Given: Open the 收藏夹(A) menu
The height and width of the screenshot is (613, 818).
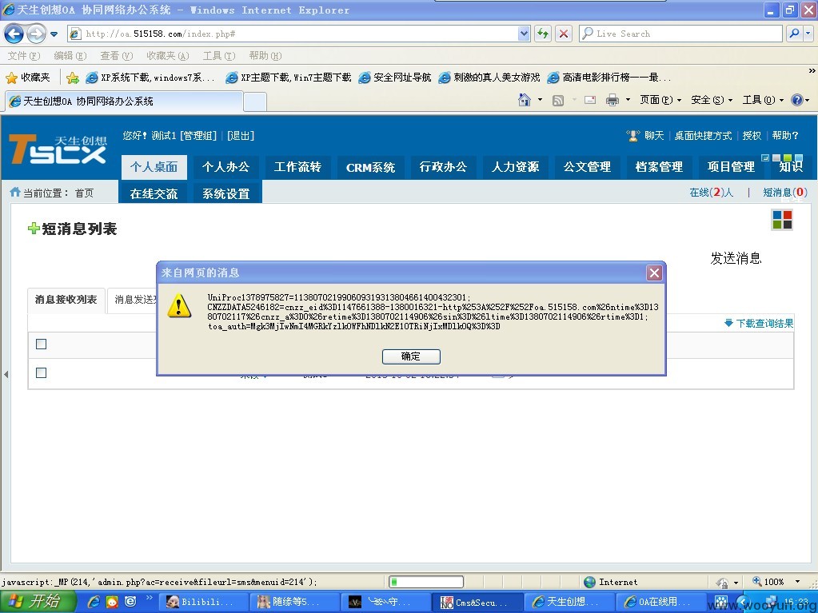Looking at the screenshot, I should 167,56.
